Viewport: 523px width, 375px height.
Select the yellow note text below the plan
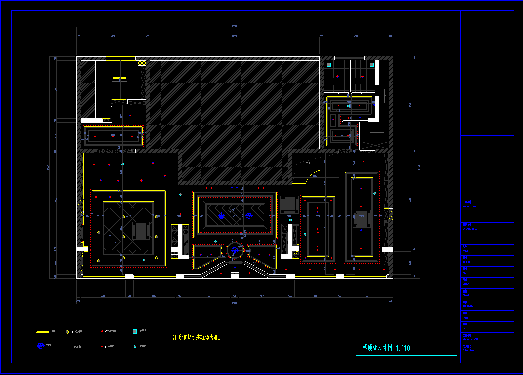coord(196,338)
